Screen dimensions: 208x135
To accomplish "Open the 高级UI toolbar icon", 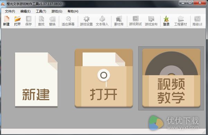I will 197,21.
